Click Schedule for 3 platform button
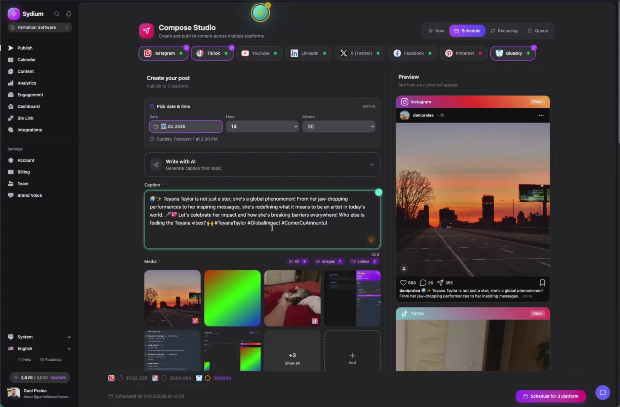Screen dimensions: 620x407 click(x=551, y=396)
